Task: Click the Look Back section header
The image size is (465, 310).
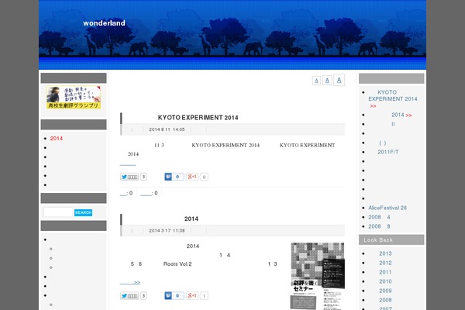Action: pyautogui.click(x=391, y=239)
